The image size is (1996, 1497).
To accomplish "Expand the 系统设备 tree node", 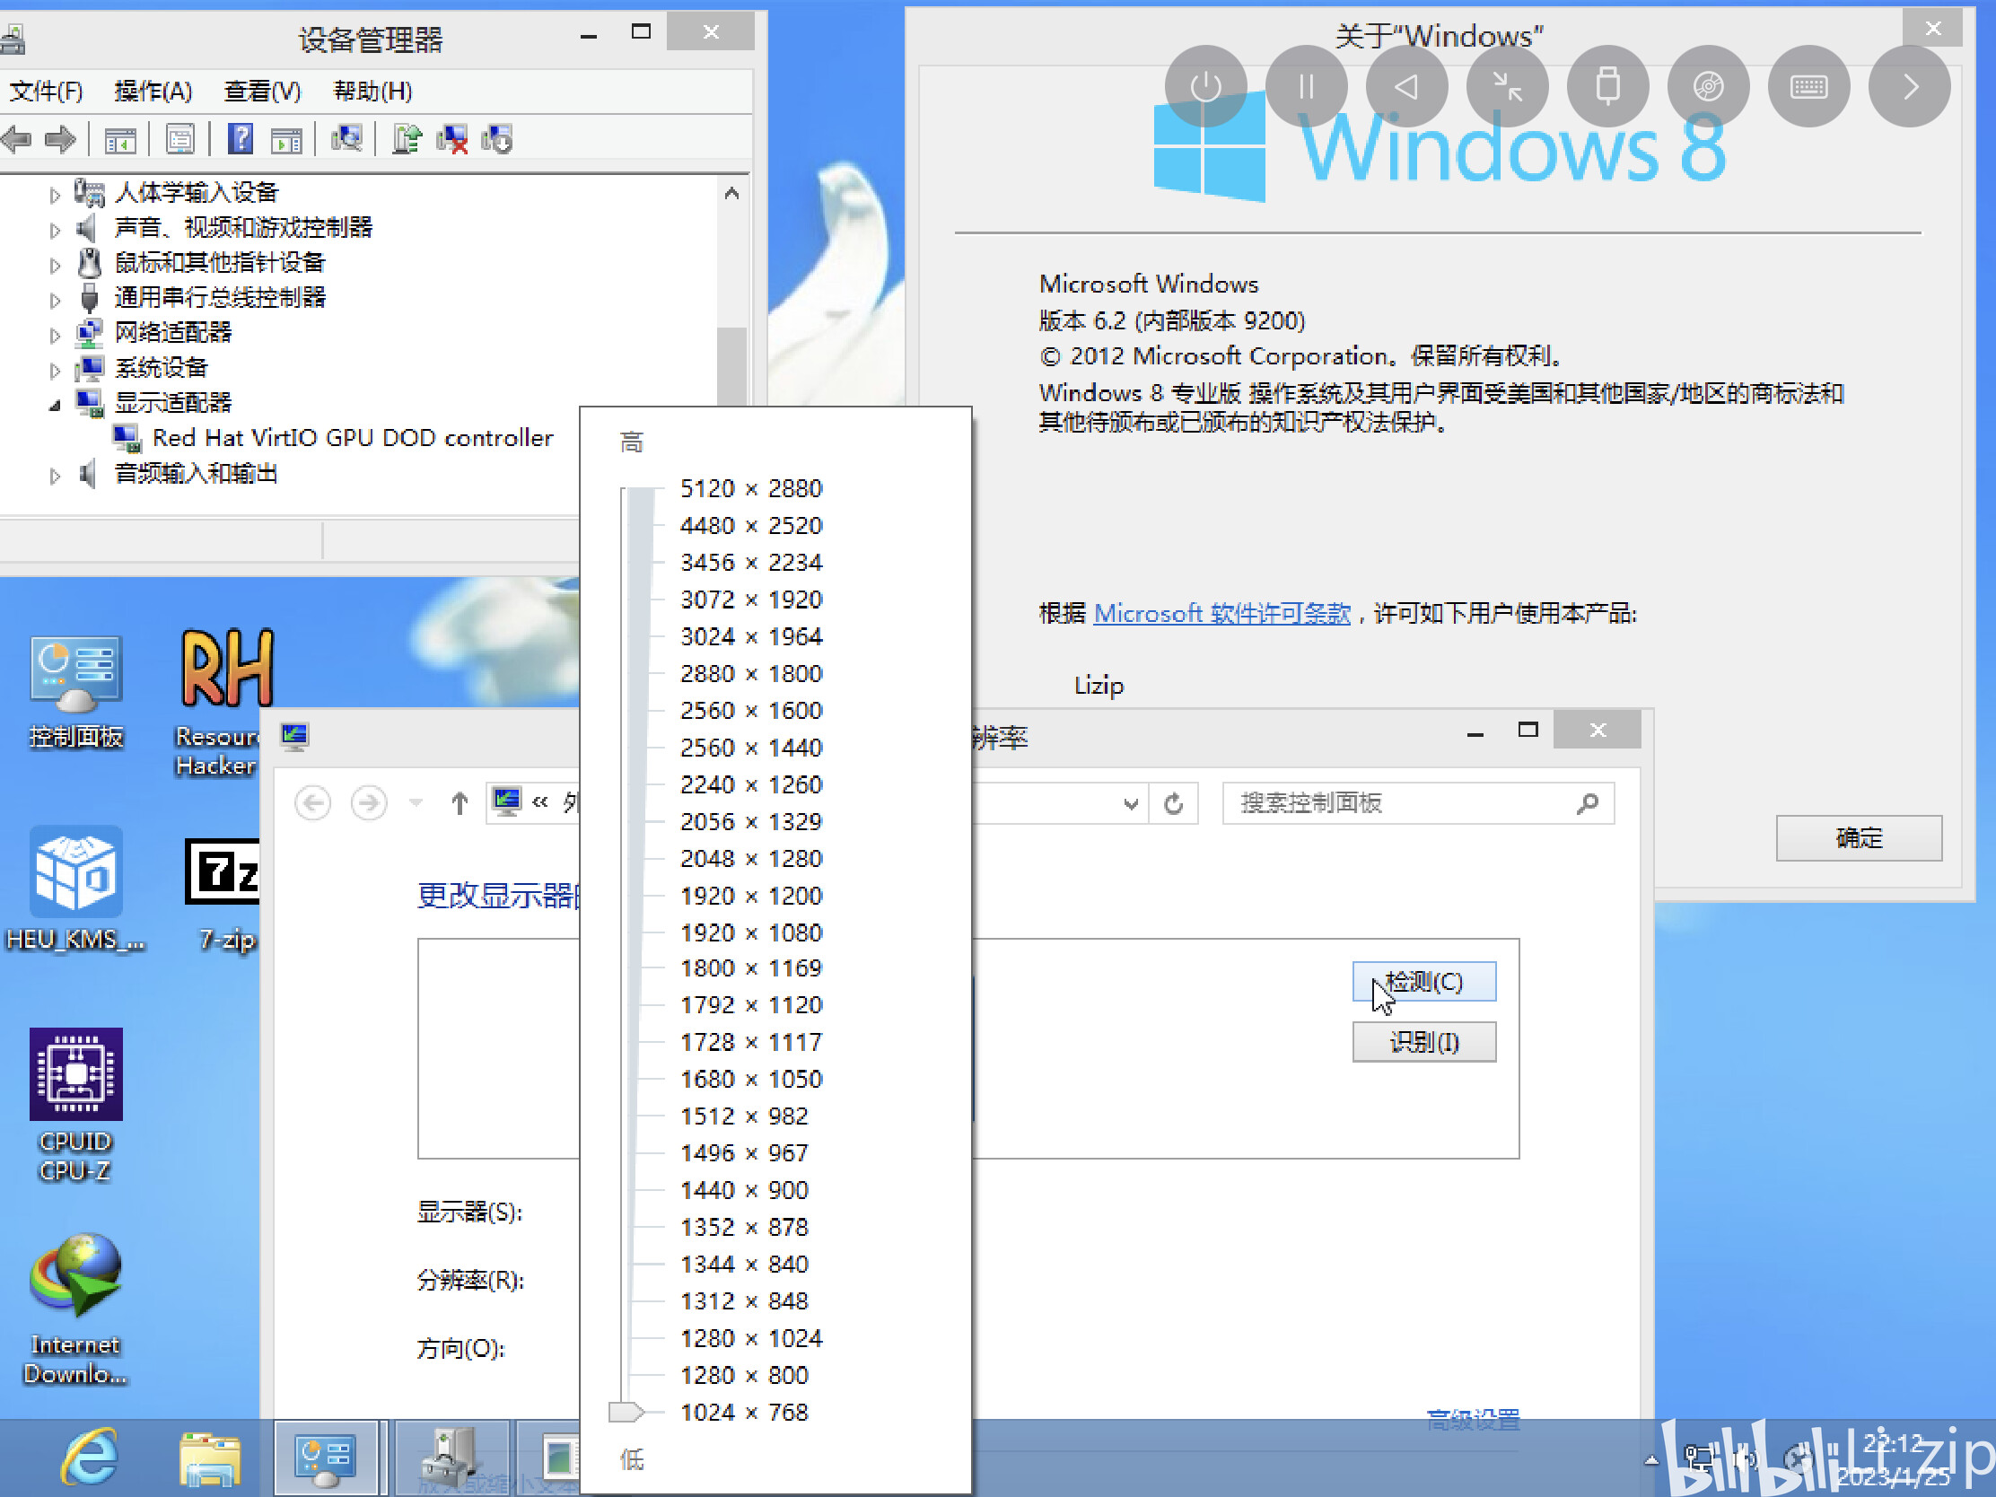I will 54,368.
